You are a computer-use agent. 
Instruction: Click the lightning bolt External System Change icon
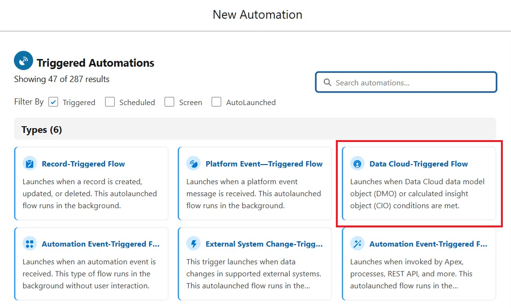(x=193, y=244)
